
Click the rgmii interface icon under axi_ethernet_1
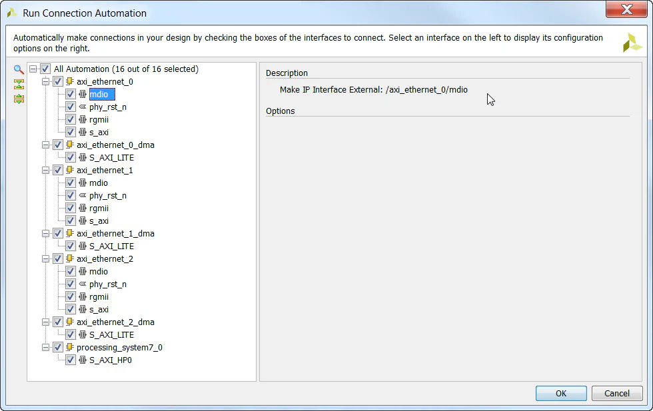coord(83,208)
